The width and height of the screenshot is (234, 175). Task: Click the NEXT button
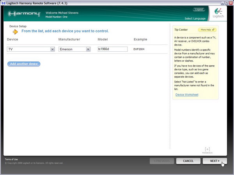click(215, 161)
